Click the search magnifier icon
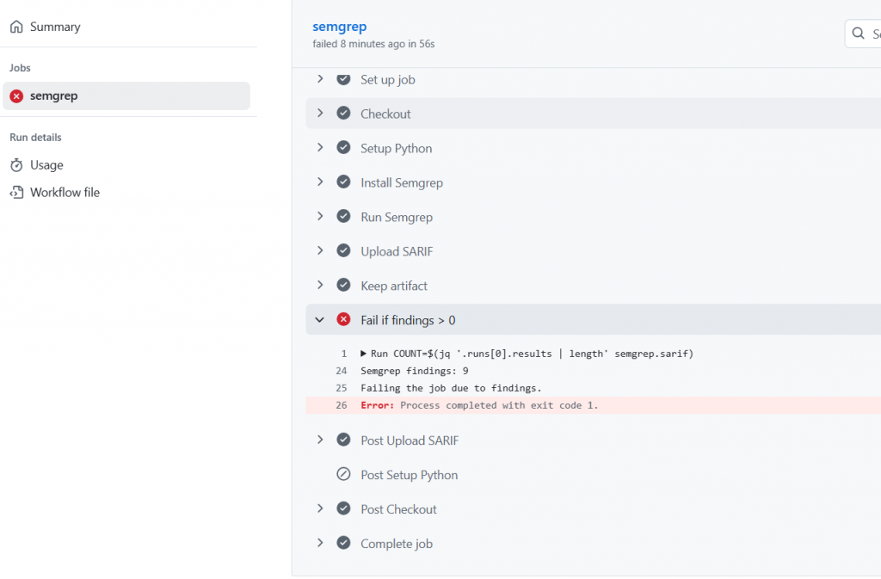The image size is (881, 579). pos(858,34)
